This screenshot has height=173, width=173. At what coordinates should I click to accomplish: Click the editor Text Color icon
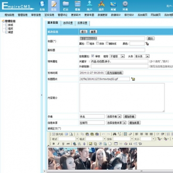point(160,139)
